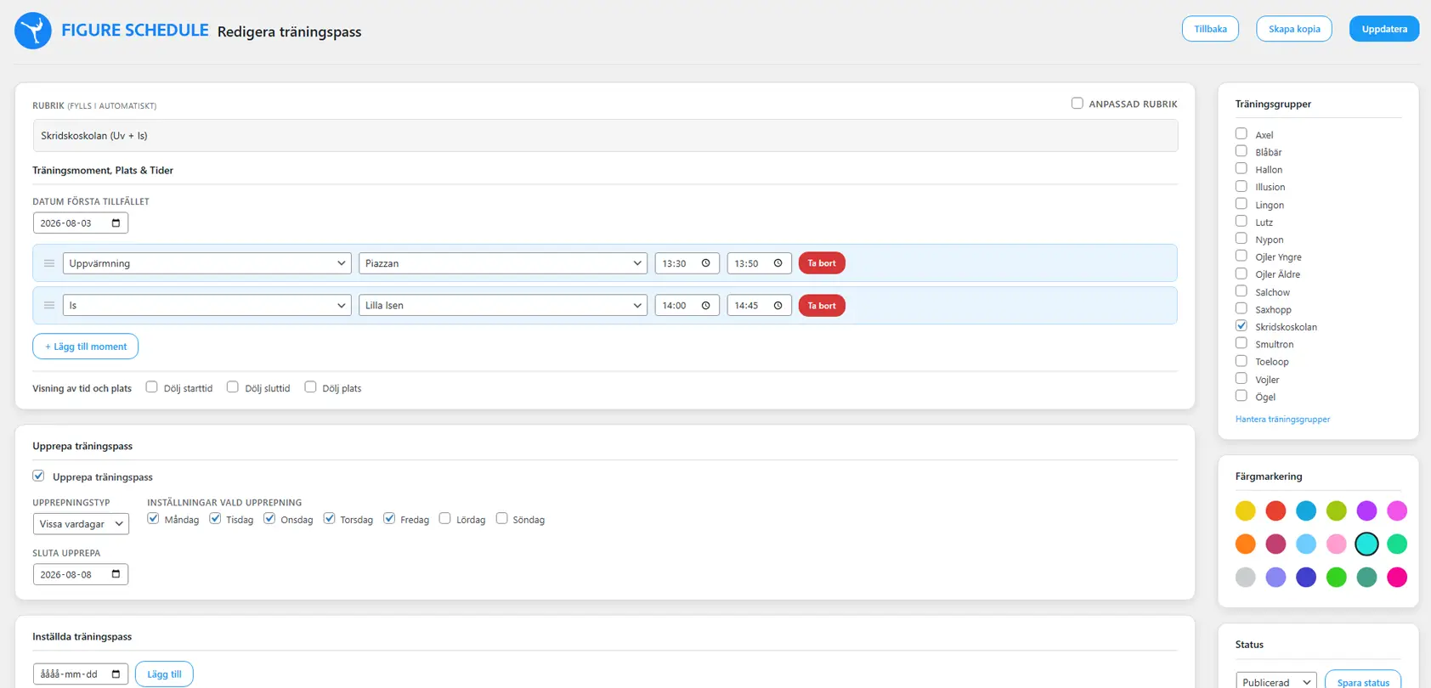Click Lägg till cancelled date button
The image size is (1431, 688).
[x=164, y=674]
